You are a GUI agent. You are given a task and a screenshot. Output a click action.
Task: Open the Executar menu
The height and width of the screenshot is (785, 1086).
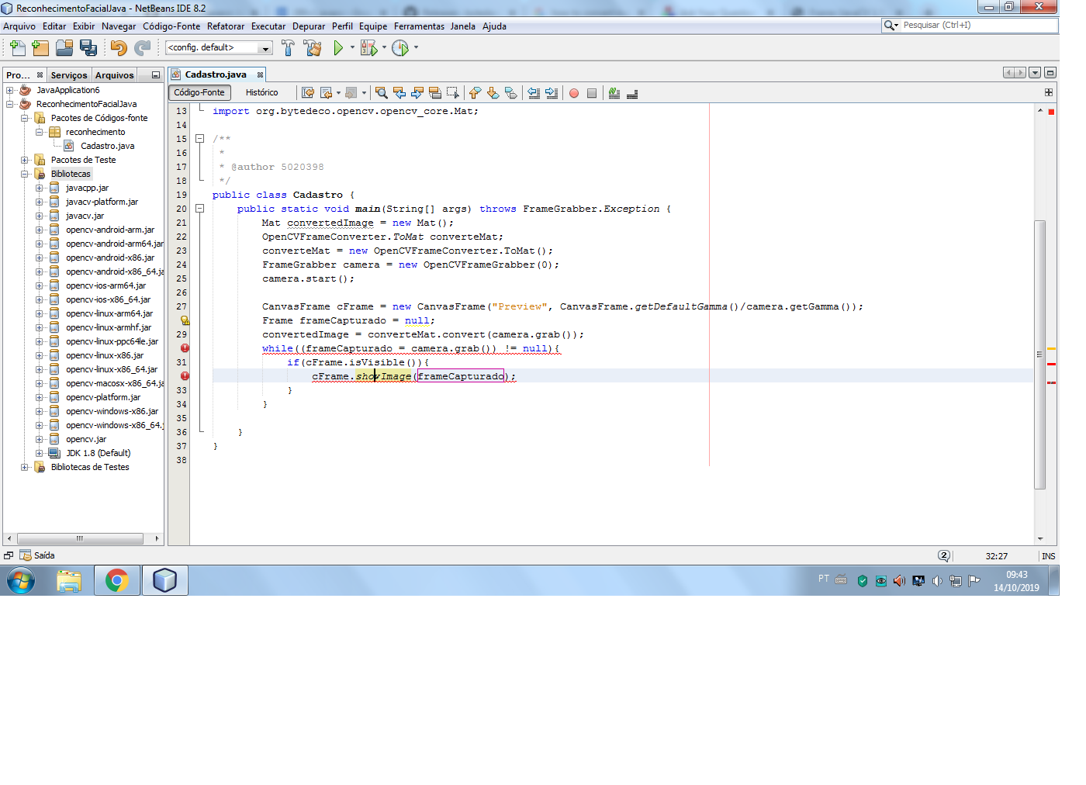[268, 26]
